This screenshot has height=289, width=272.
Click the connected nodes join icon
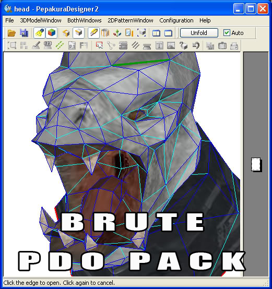pyautogui.click(x=111, y=45)
